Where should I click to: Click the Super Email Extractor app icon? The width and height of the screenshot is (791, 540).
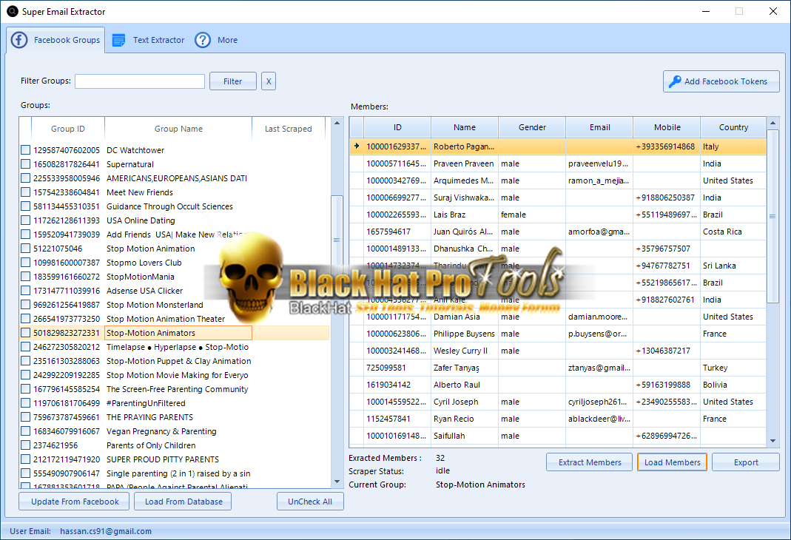[x=12, y=11]
